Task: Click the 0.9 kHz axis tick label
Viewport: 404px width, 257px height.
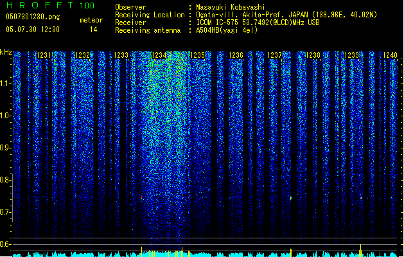Action: (5, 148)
